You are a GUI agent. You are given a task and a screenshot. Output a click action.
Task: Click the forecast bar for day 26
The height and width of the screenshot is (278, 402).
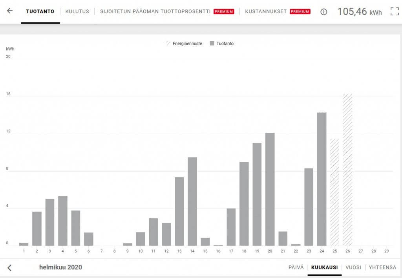[347, 170]
